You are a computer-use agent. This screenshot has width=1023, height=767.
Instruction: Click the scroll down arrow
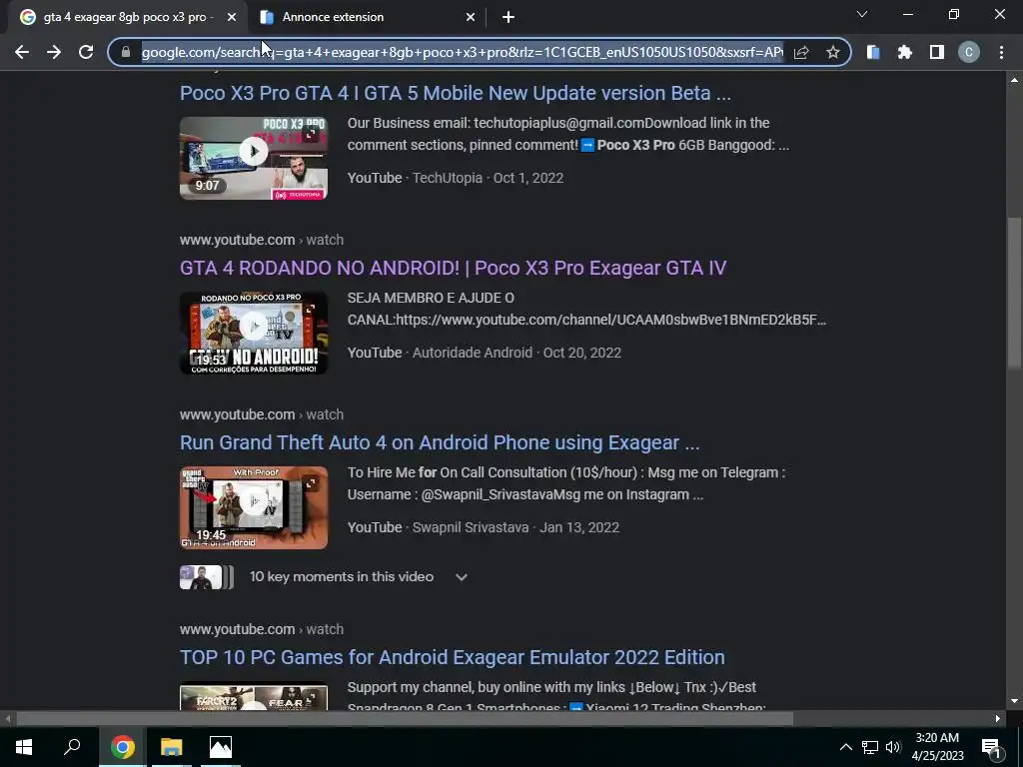(x=1014, y=701)
